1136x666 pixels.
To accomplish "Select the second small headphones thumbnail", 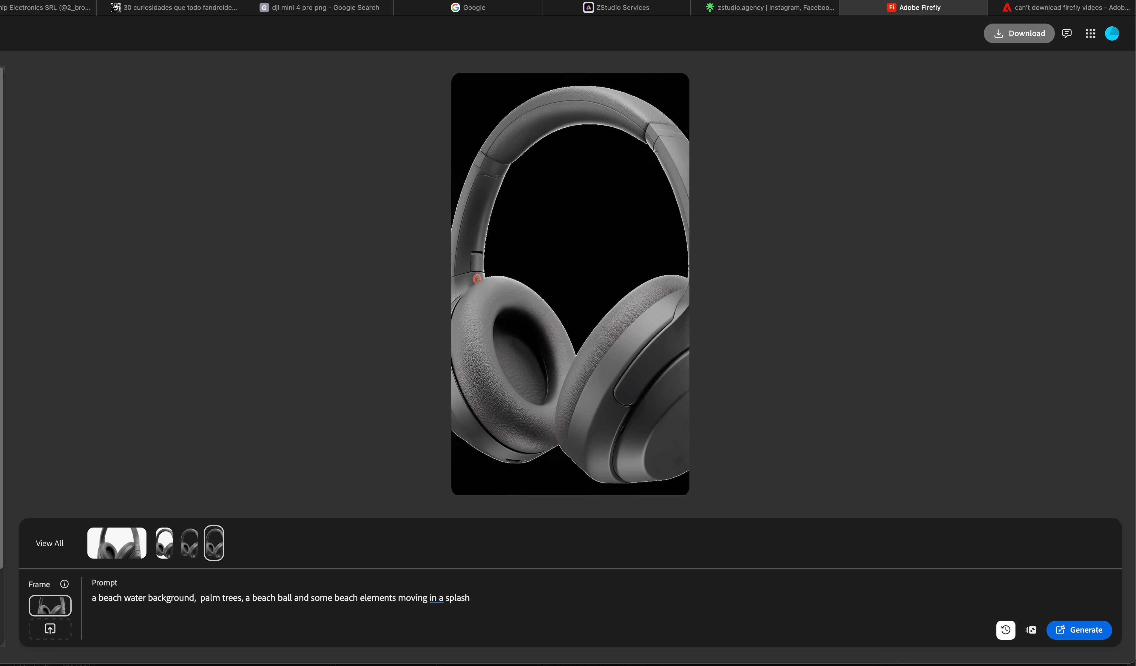I will point(164,543).
